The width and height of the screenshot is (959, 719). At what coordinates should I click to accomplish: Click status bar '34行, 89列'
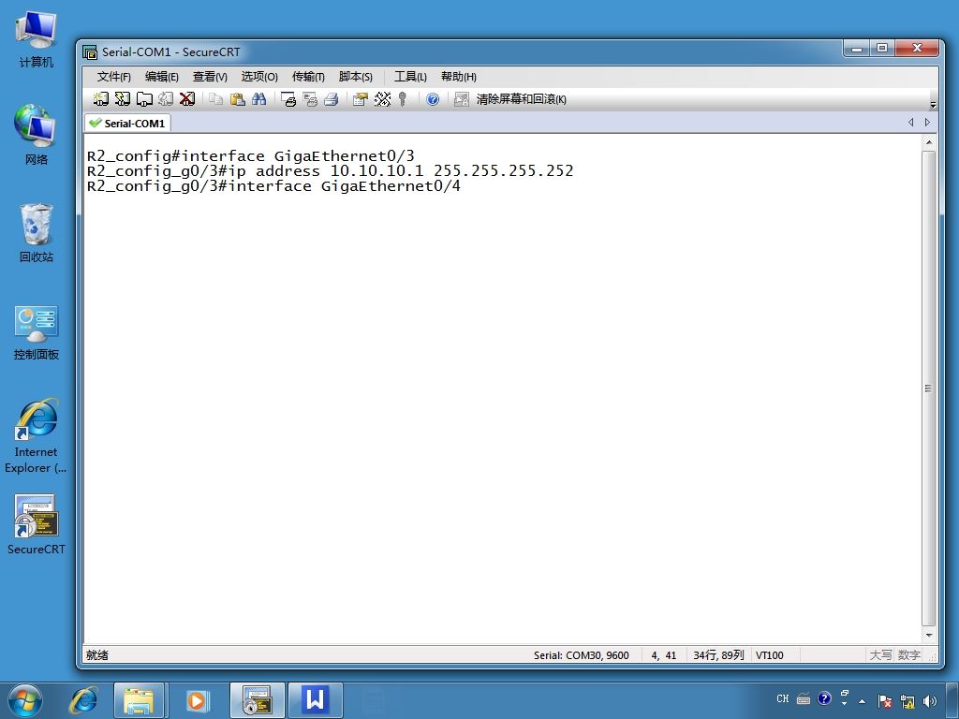[718, 654]
